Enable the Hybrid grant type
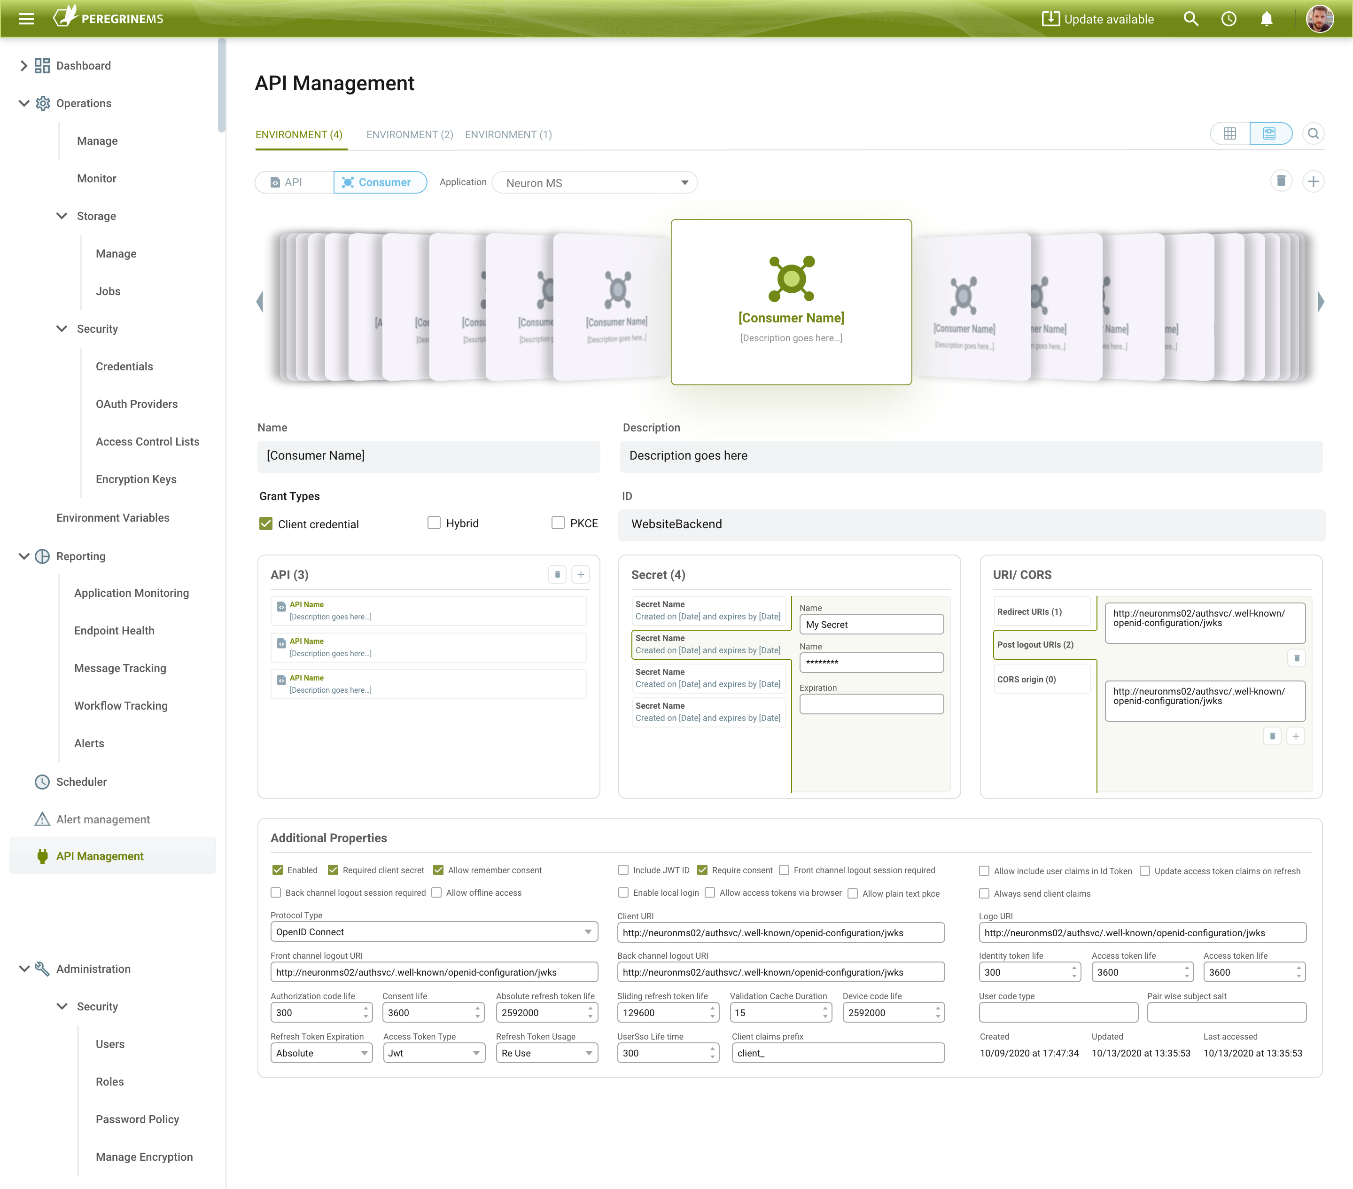 point(434,523)
